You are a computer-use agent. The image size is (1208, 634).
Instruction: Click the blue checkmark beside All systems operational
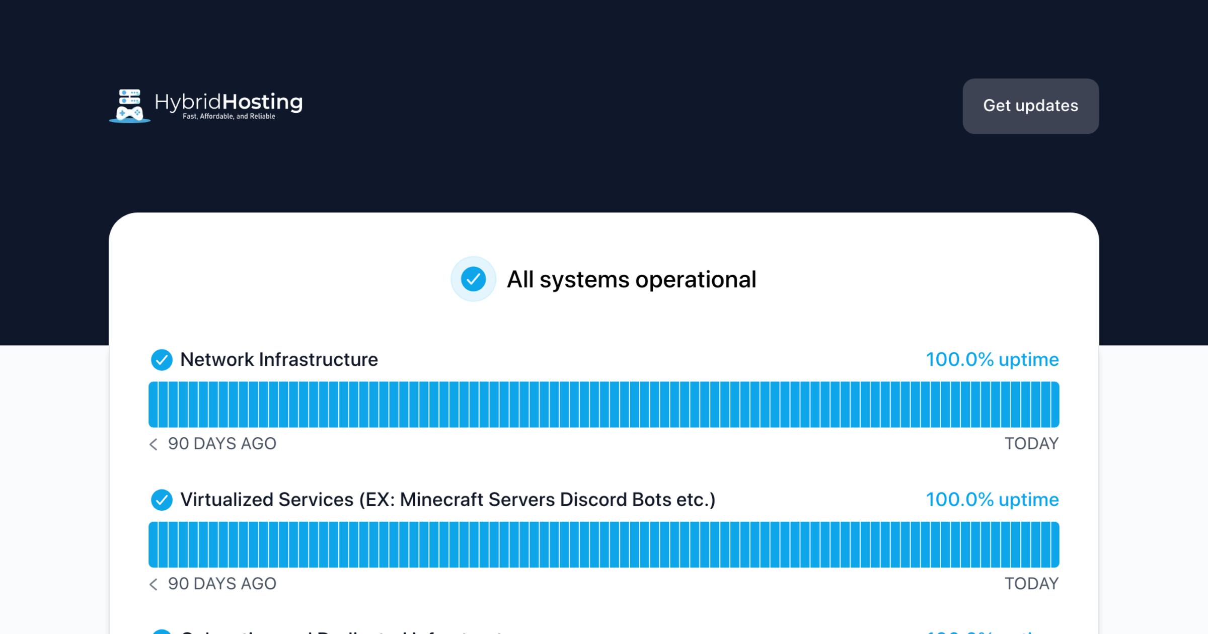tap(473, 279)
